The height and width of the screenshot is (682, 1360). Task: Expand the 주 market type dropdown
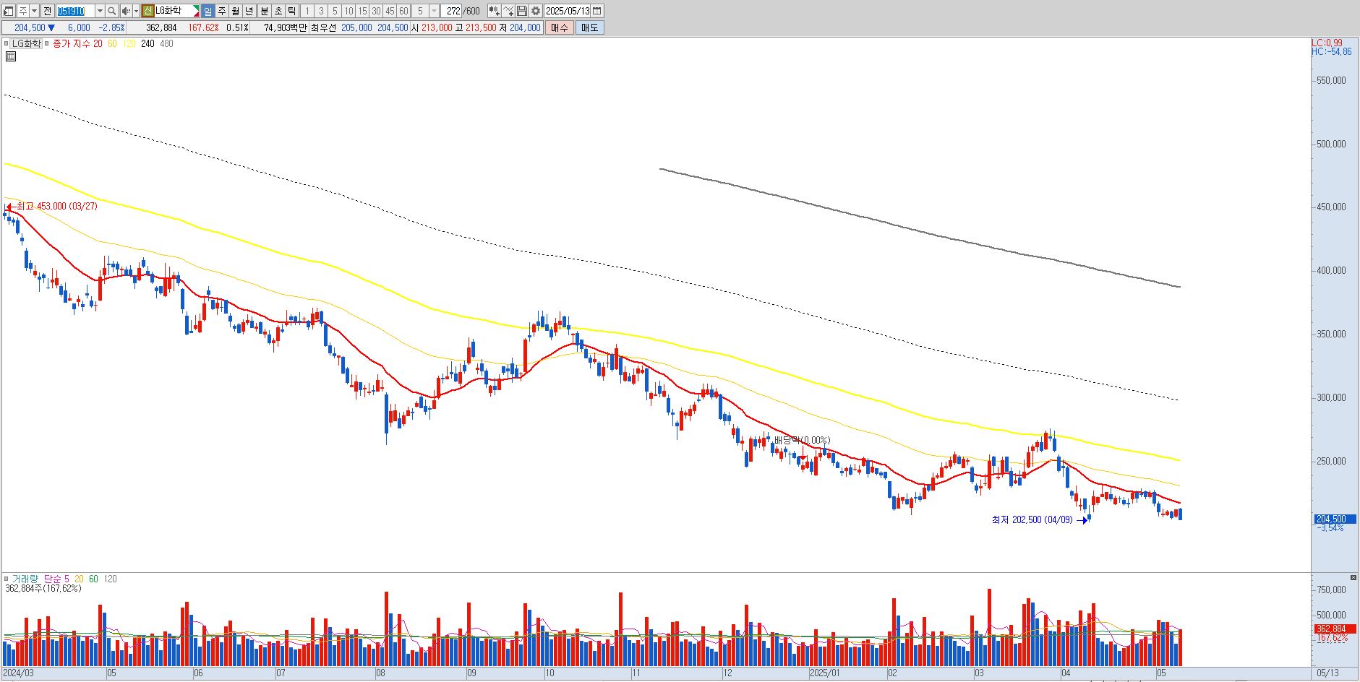34,11
